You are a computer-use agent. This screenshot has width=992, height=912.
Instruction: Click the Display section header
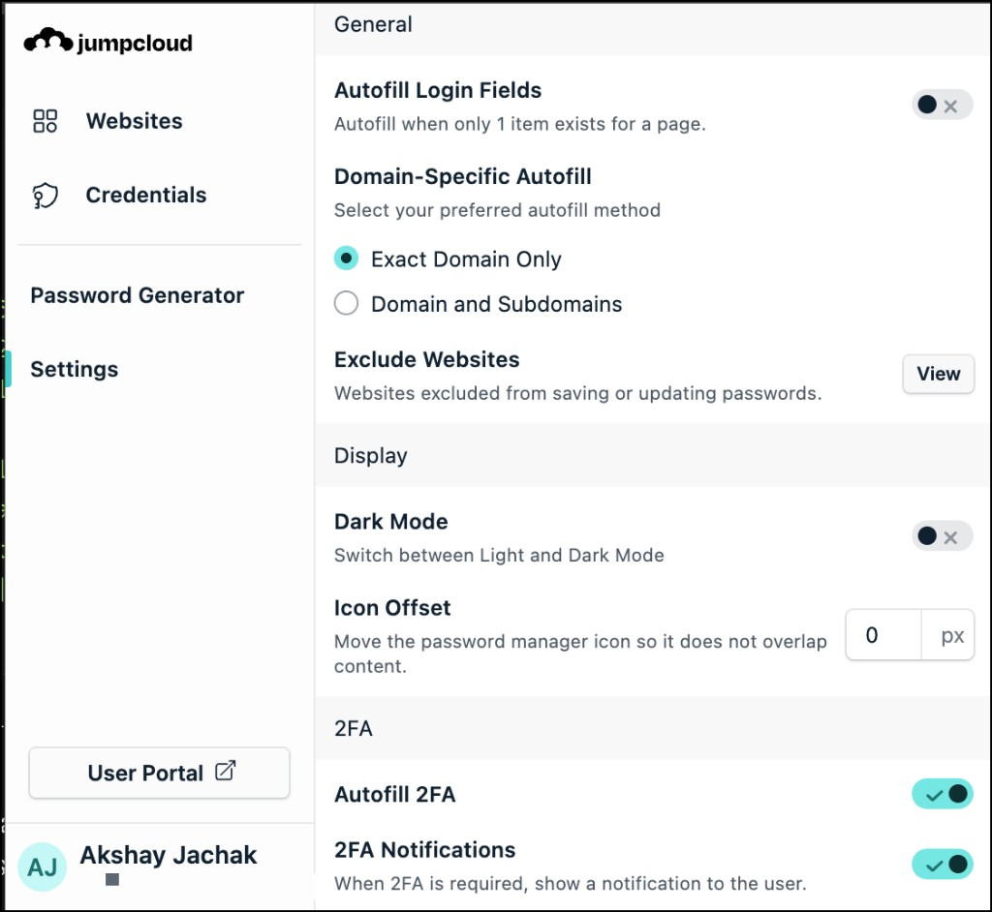tap(371, 455)
